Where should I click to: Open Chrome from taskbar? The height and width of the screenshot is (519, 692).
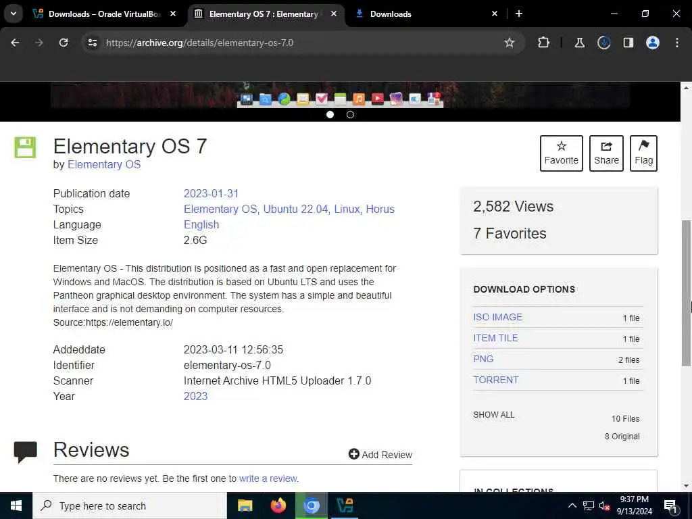[x=312, y=505]
